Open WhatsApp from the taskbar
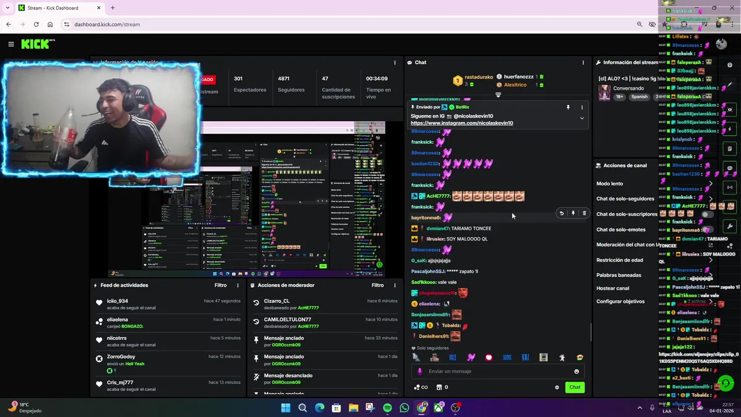Image resolution: width=741 pixels, height=417 pixels. (x=404, y=408)
